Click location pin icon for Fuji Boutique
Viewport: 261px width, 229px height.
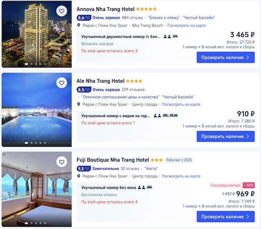click(79, 176)
